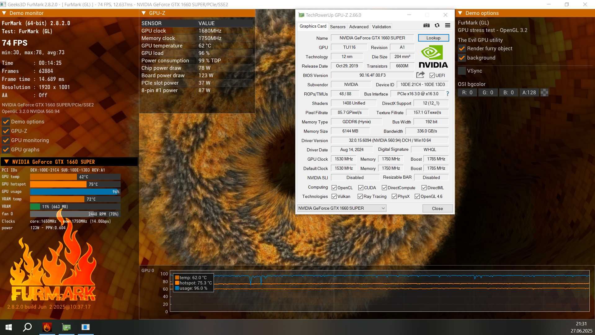Switch to the Advanced tab
Viewport: 595px width, 335px height.
359,27
